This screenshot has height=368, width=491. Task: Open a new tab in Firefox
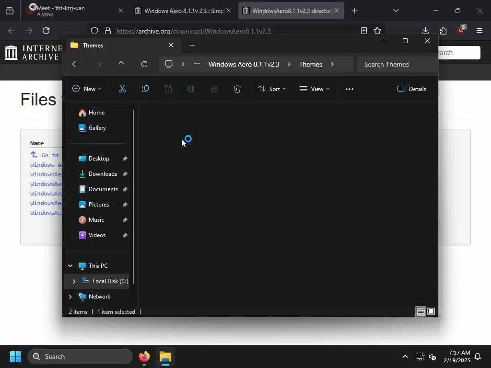coord(354,11)
